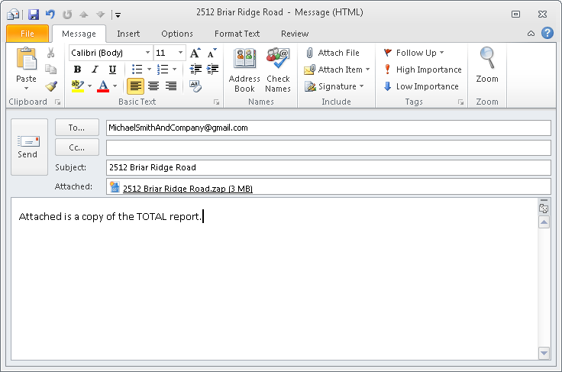Toggle High Importance flag
Screen dimensions: 562x372
point(422,70)
